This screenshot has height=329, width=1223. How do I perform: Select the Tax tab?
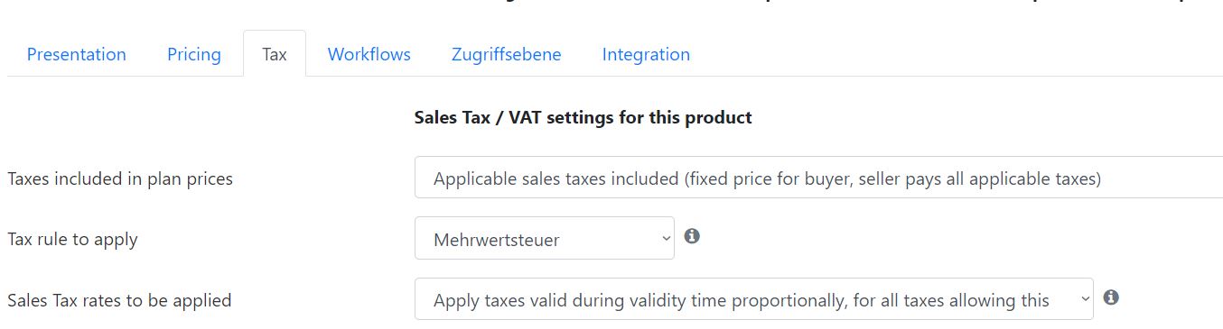pyautogui.click(x=275, y=54)
